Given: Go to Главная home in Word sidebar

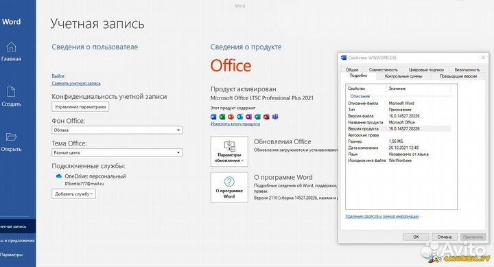Looking at the screenshot, I should [12, 51].
